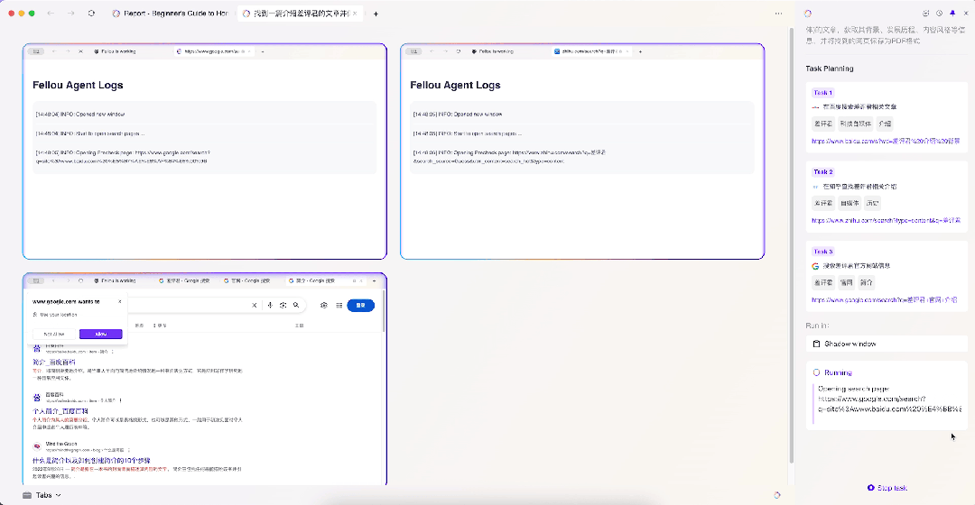Click the main content vertical scrollbar

[792, 245]
